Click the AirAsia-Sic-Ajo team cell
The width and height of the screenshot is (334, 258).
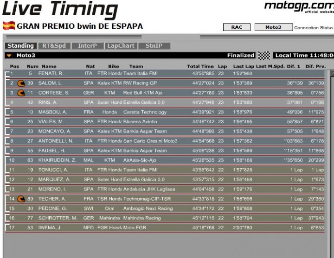coord(140,160)
